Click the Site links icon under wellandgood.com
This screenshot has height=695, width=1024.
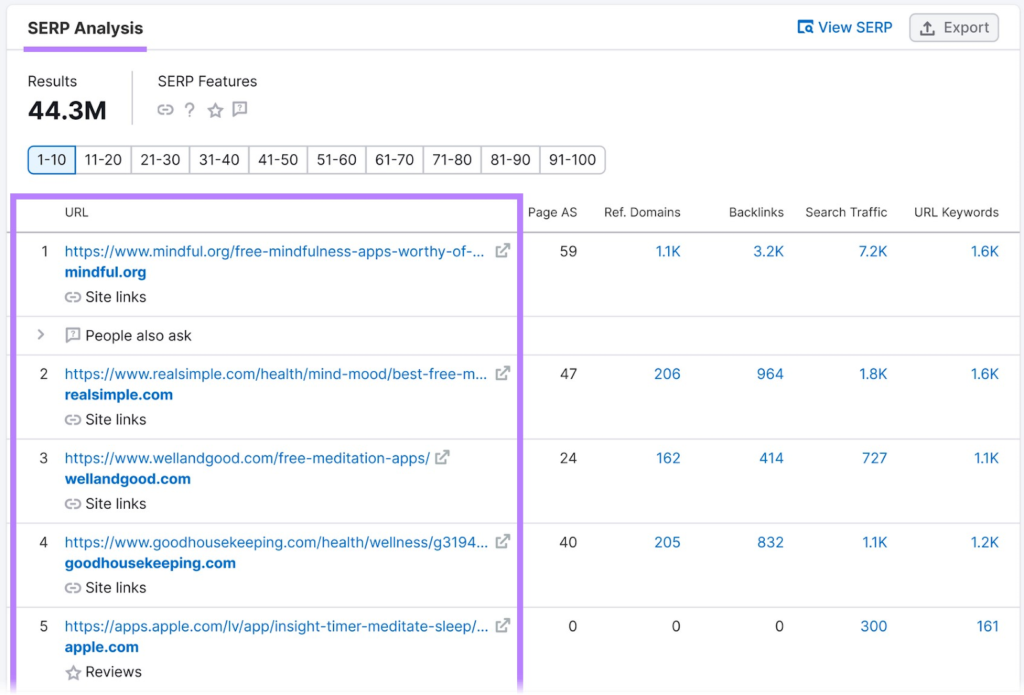73,504
